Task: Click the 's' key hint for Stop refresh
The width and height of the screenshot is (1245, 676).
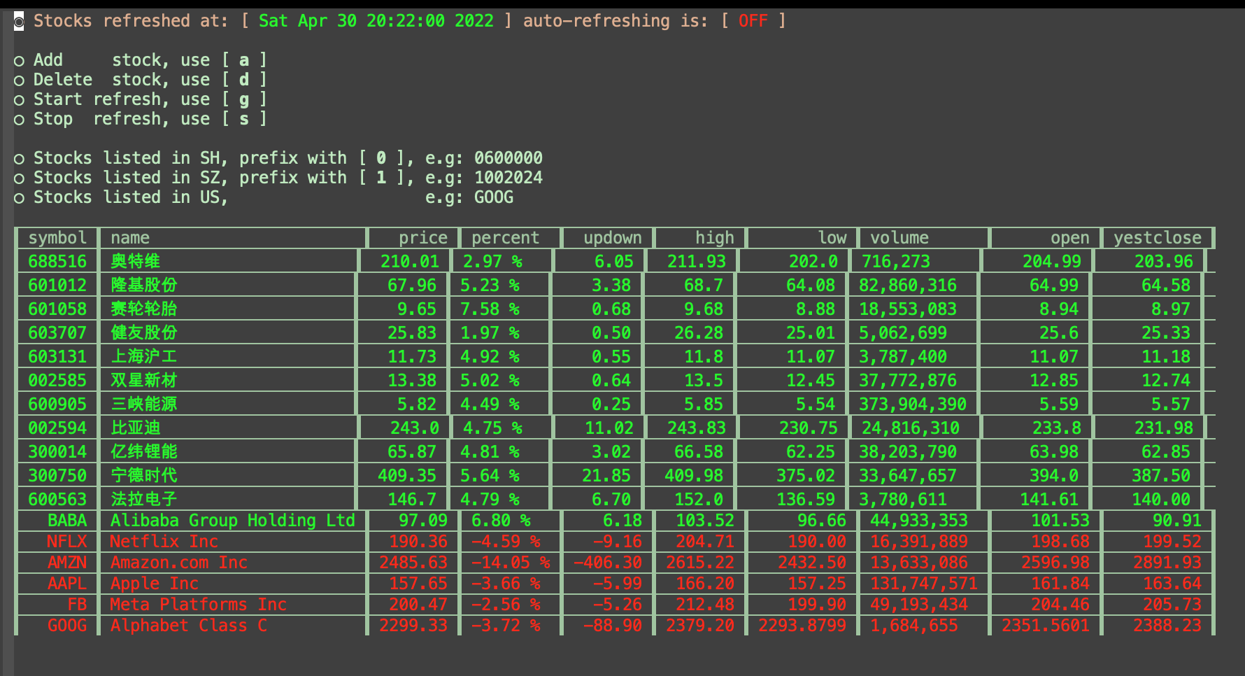Action: [244, 119]
